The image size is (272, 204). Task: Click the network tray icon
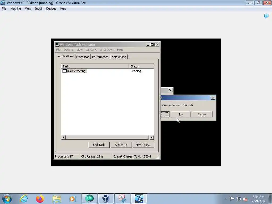(239, 199)
